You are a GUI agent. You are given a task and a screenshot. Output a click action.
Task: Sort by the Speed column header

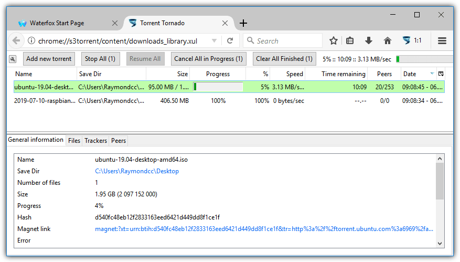pos(287,74)
